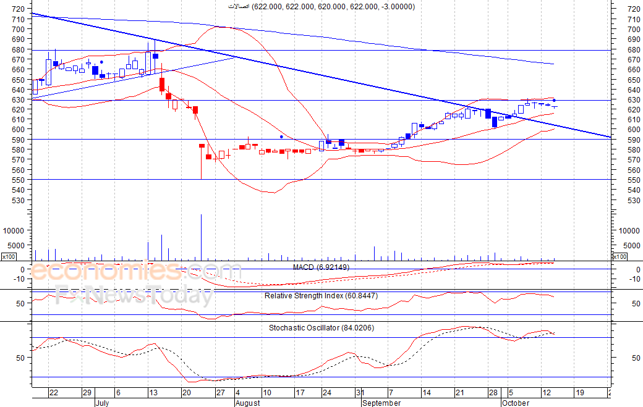Click the MACD (6.92149) indicator label

[321, 267]
